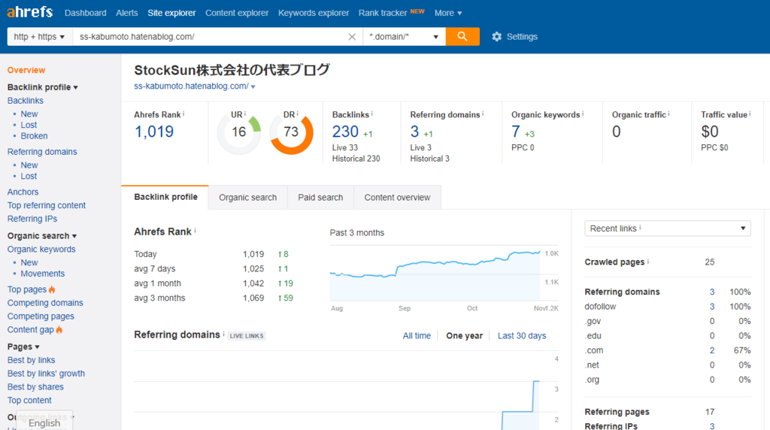This screenshot has height=430, width=770.
Task: Click the flame icon next to Content gap
Action: [59, 329]
